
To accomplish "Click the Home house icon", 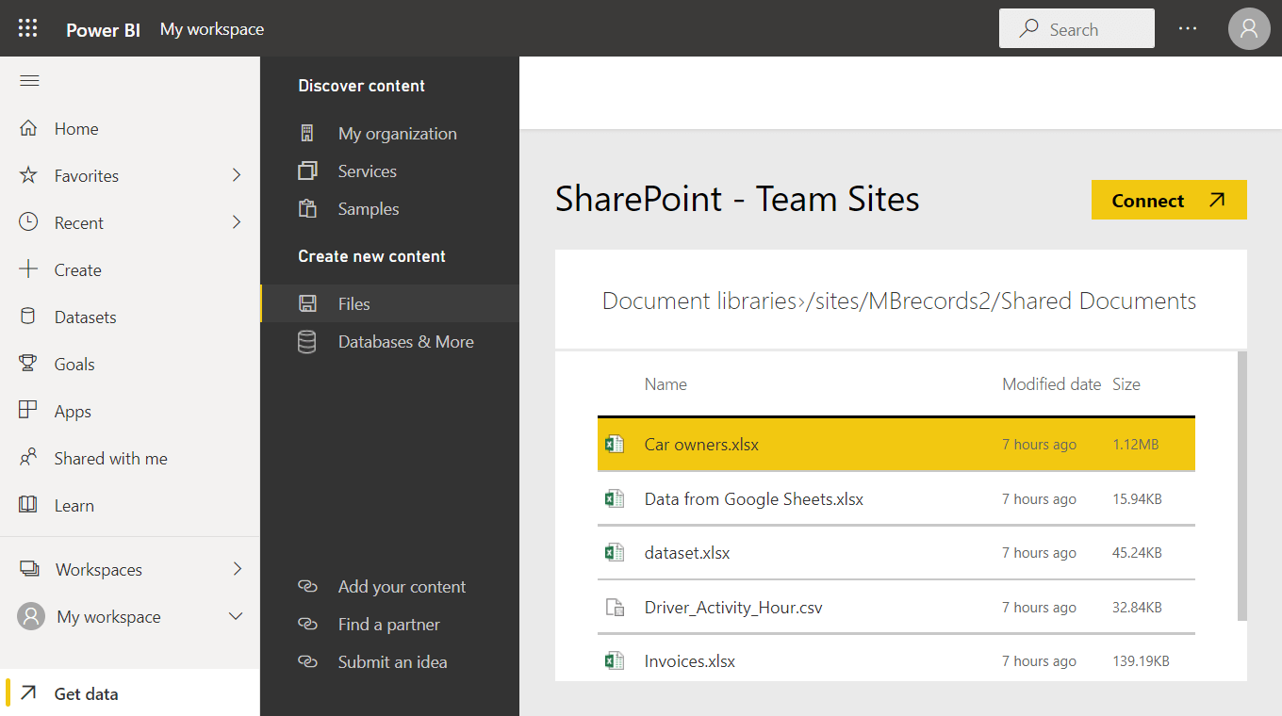I will (x=28, y=128).
